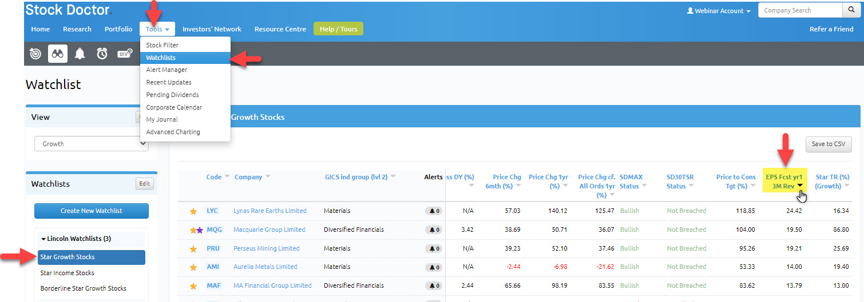
Task: Sort by Price to Cons Tgt (%)
Action: [736, 182]
